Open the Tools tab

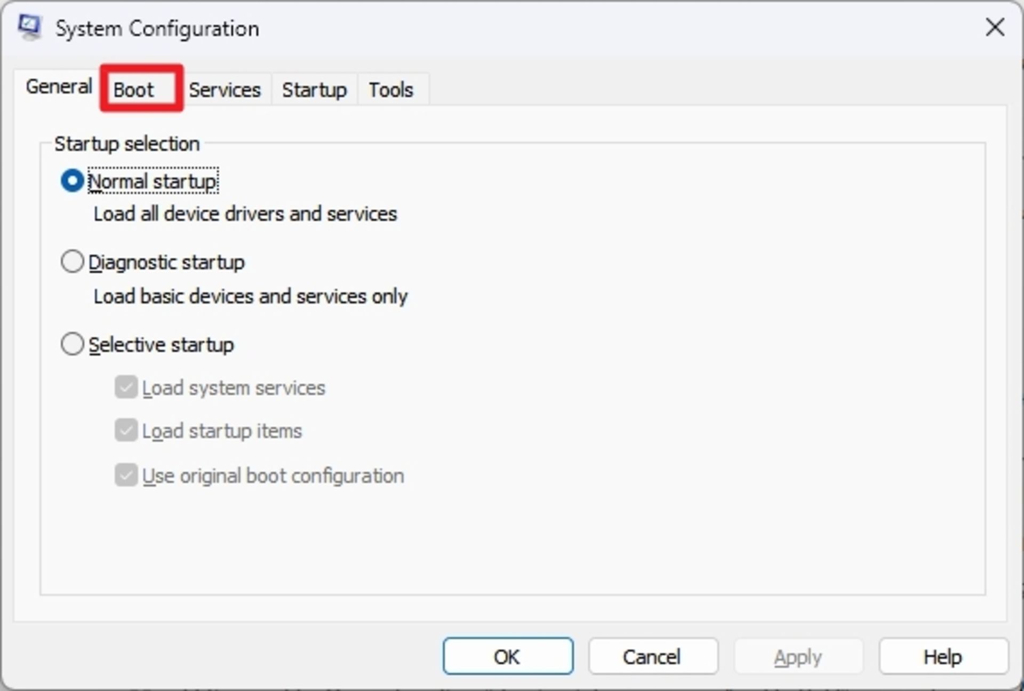[x=391, y=89]
